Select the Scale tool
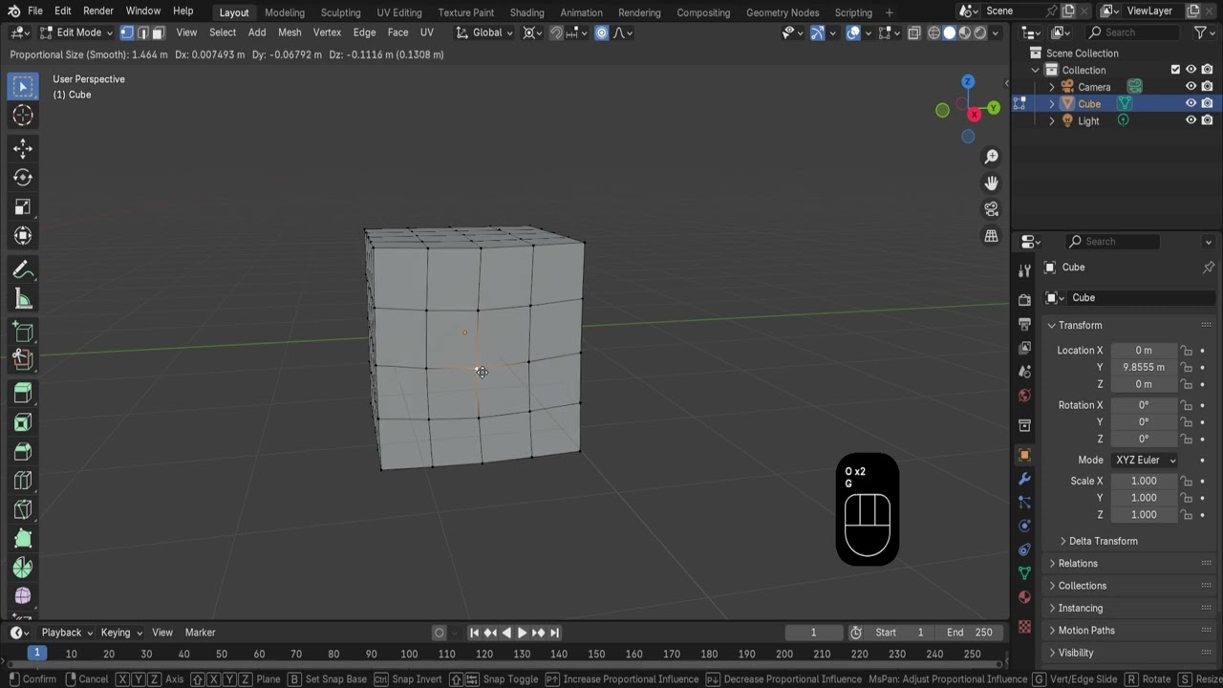 pos(23,206)
